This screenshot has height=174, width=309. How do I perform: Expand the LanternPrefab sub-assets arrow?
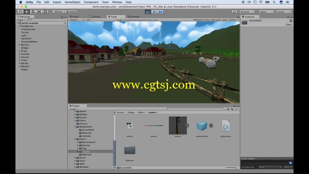[x=211, y=125]
